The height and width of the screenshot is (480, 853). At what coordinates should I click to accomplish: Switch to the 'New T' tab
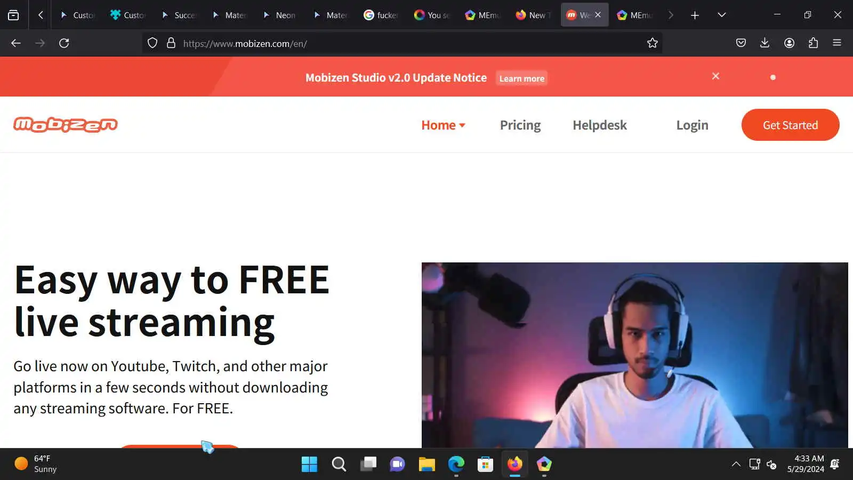[533, 15]
